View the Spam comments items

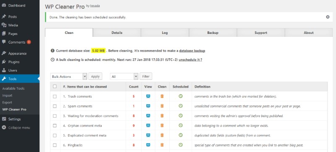[x=148, y=106]
